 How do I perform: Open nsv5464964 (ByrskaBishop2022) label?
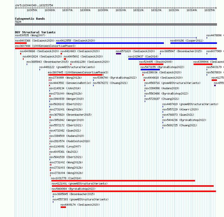pyautogui.click(x=73, y=189)
